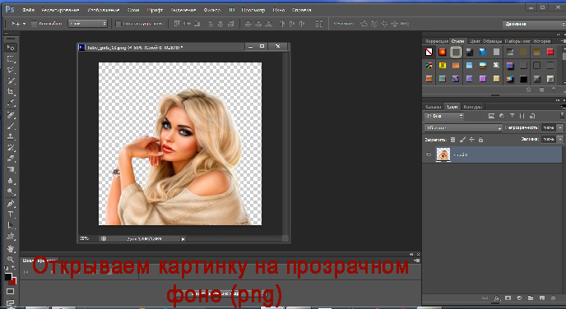Select the Blur tool
The height and width of the screenshot is (309, 566).
coord(11,181)
